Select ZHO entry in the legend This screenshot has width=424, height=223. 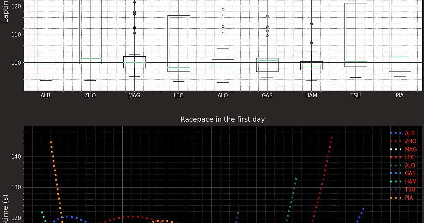coord(410,141)
